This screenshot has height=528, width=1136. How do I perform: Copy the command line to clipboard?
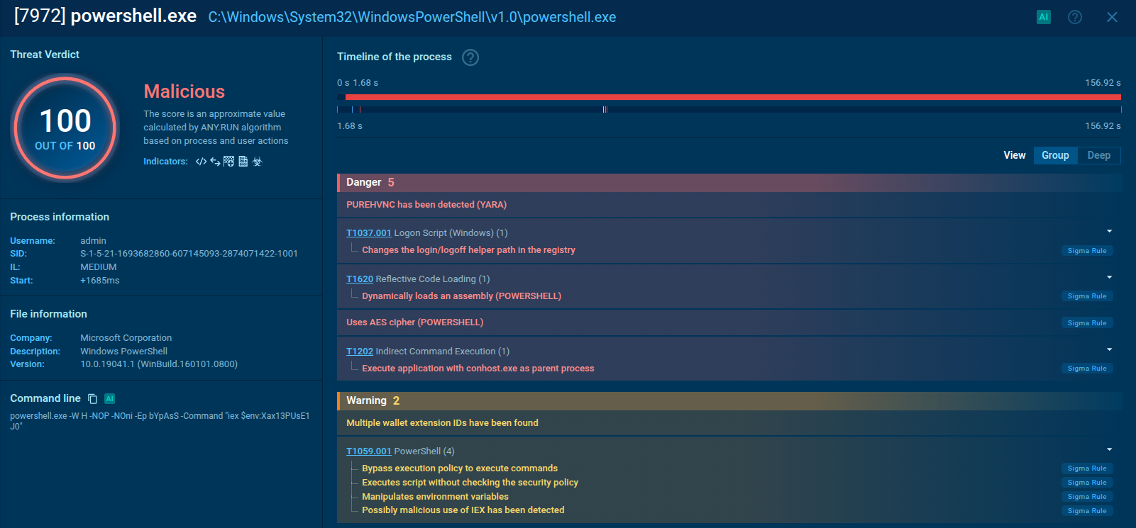point(92,399)
